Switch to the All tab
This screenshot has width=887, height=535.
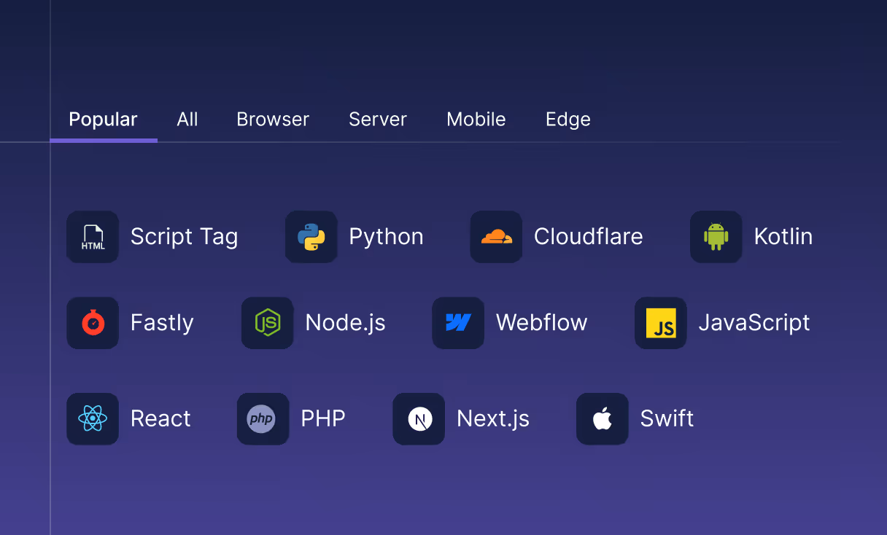click(x=187, y=119)
